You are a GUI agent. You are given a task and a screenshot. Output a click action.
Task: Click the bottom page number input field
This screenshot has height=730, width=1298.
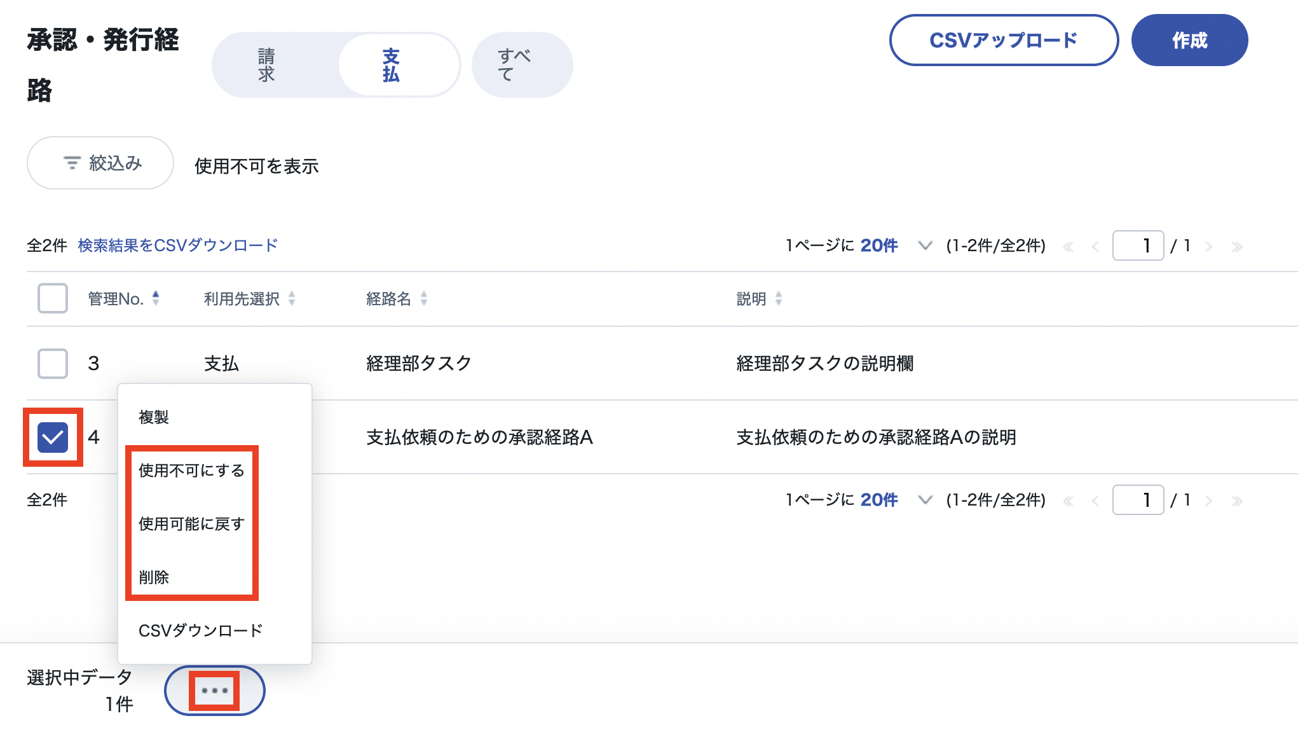[1138, 500]
